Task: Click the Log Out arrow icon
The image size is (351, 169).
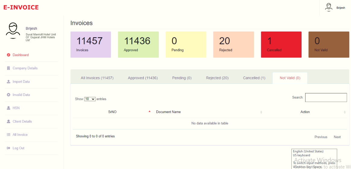Action: click(8, 148)
